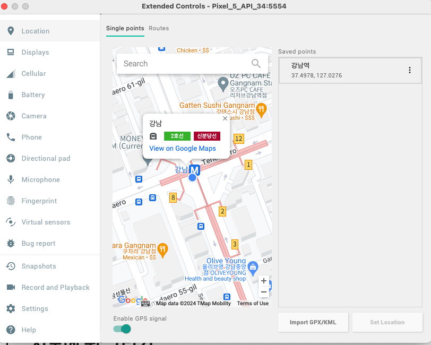Open the Displays section
Image resolution: width=431 pixels, height=345 pixels.
point(50,52)
